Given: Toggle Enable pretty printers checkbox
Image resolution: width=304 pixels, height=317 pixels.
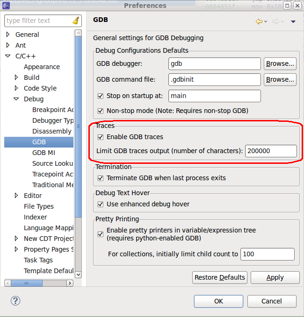Looking at the screenshot, I should pos(101,234).
